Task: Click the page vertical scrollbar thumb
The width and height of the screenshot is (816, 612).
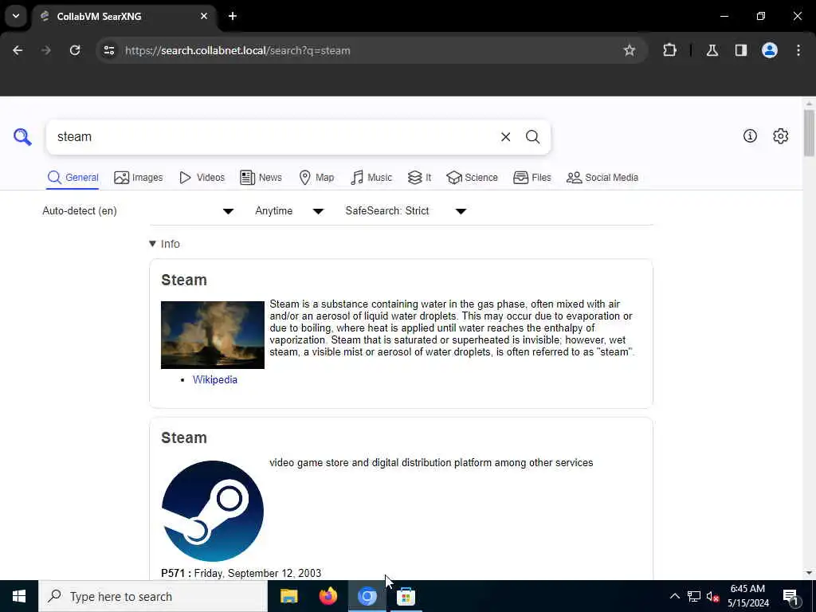Action: click(x=809, y=133)
